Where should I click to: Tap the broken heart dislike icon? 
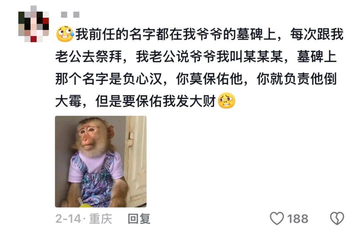[337, 218]
